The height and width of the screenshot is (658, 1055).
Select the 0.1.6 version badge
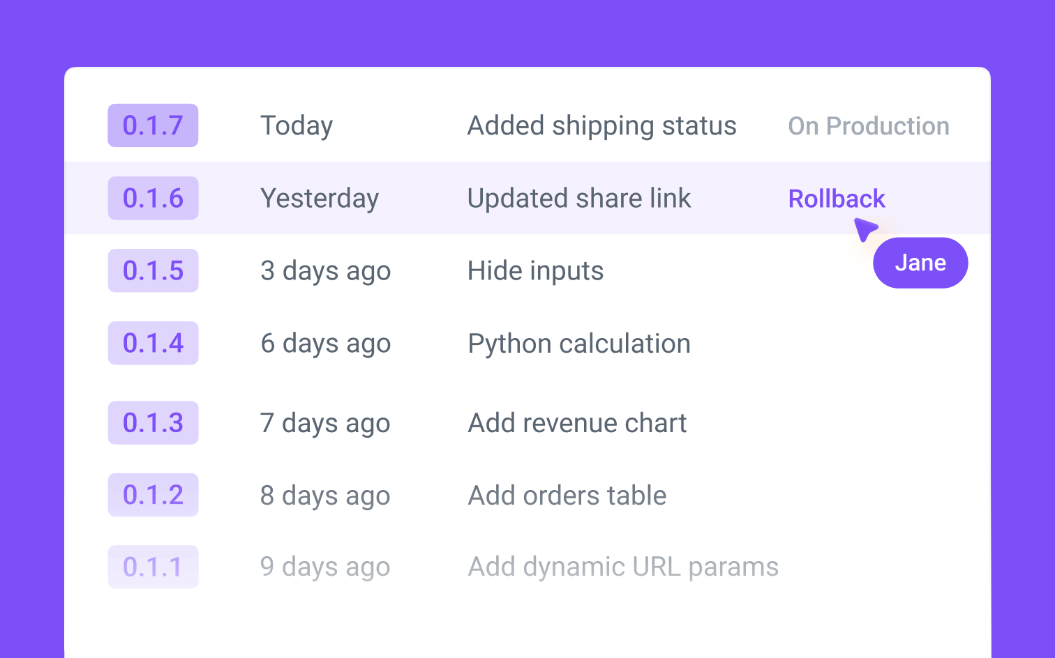tap(153, 198)
